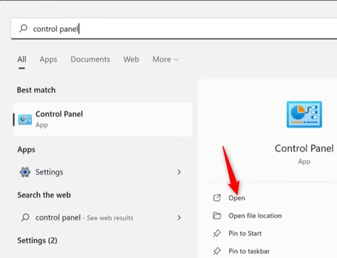337x258 pixels.
Task: Select the Control Panel best match result
Action: click(x=102, y=119)
